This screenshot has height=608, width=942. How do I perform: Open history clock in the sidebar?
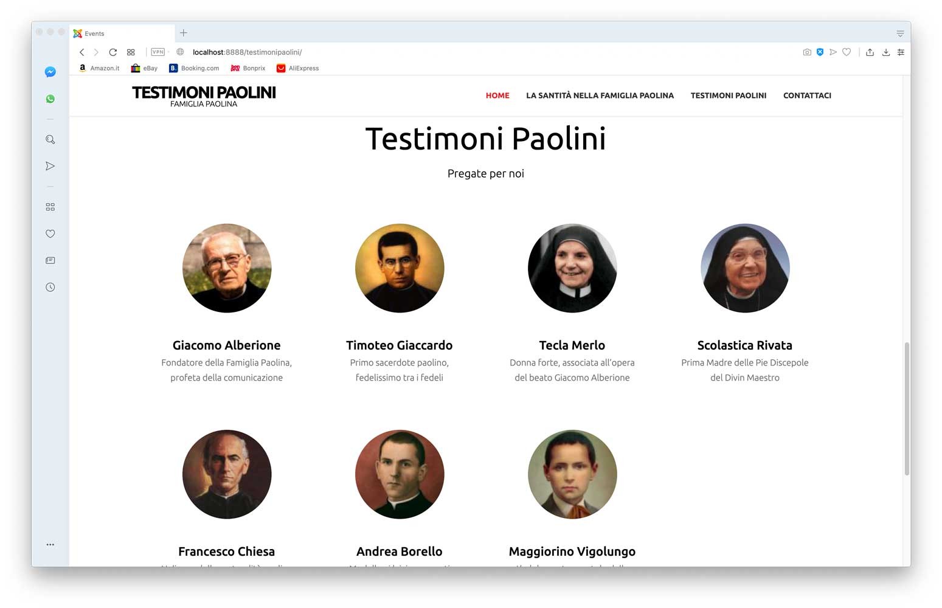(x=50, y=287)
